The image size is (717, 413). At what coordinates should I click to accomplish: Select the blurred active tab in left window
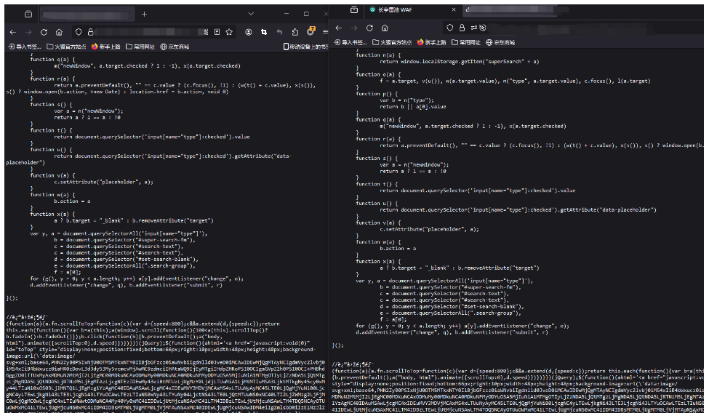pos(87,14)
